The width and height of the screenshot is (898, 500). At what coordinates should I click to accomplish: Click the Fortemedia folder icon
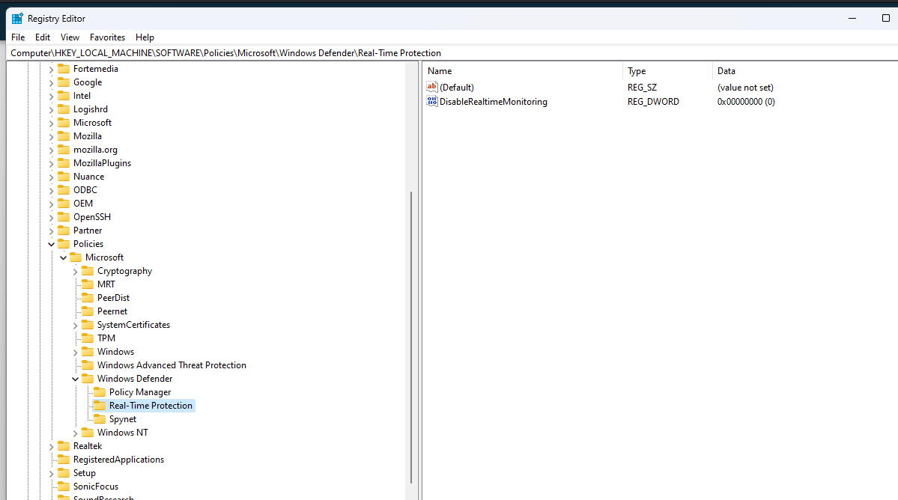tap(64, 69)
